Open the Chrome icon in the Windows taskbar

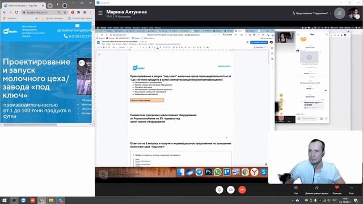pos(42,200)
